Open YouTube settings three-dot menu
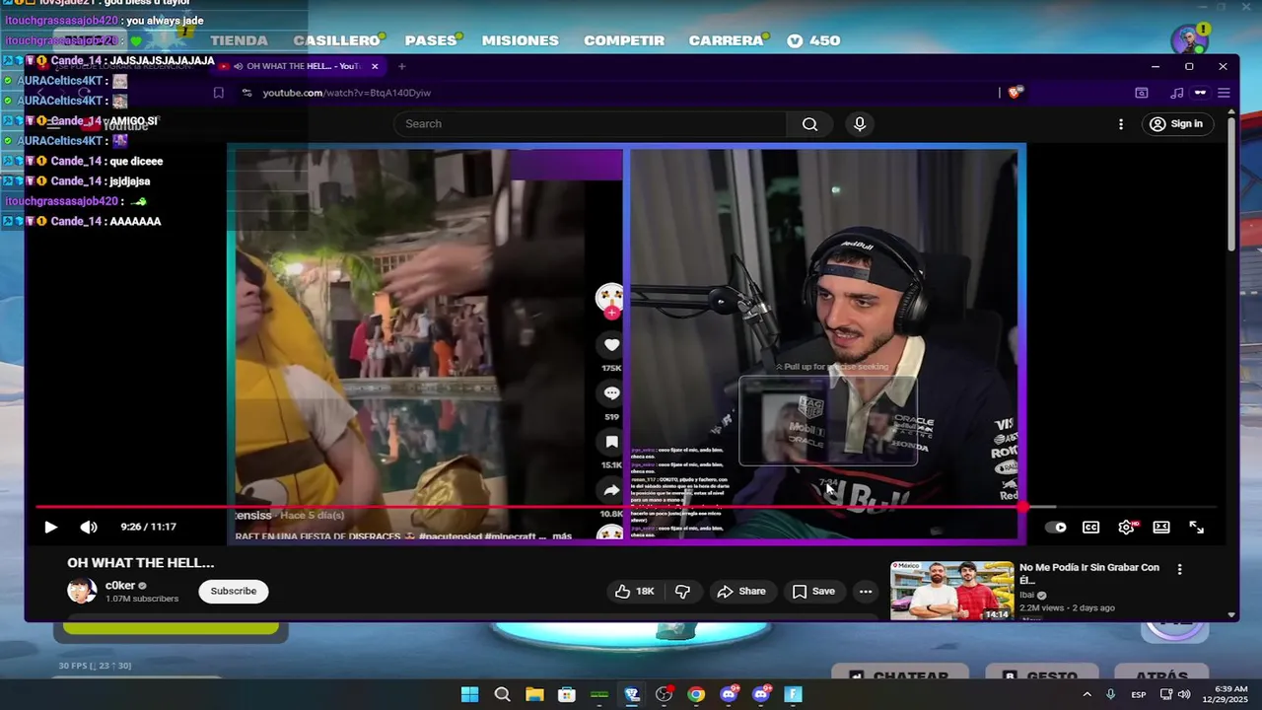This screenshot has width=1262, height=710. tap(1120, 124)
